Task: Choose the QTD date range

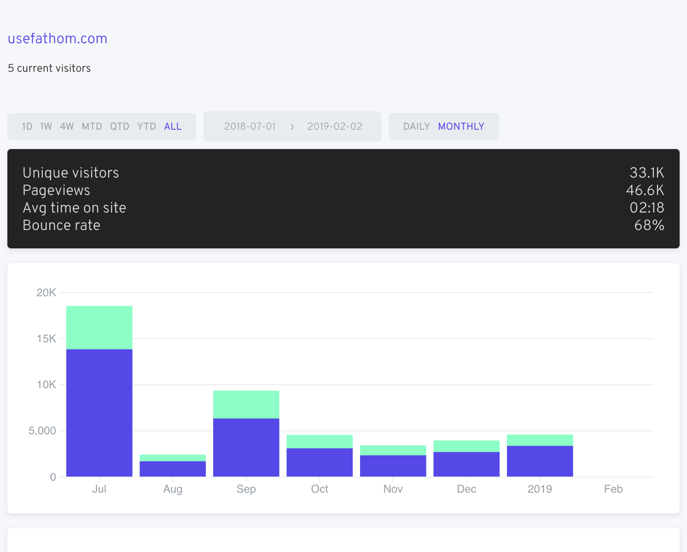Action: coord(120,126)
